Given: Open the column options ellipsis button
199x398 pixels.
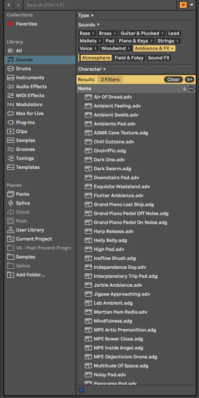Looking at the screenshot, I should point(191,88).
